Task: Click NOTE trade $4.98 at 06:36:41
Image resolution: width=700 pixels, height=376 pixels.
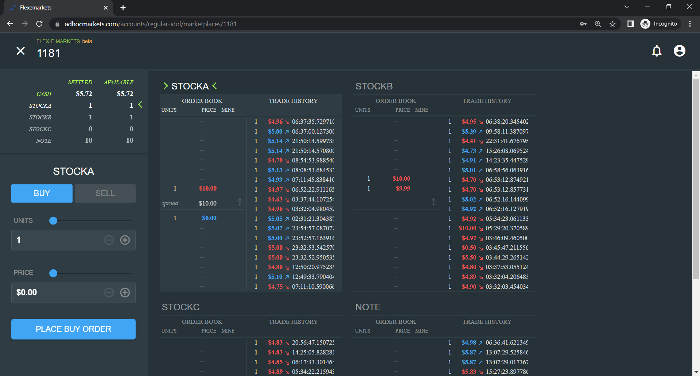Action: 488,342
